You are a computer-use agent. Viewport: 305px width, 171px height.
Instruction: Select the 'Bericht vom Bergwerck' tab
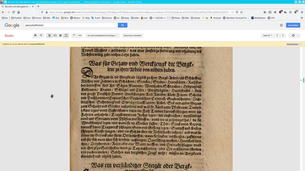coord(18,7)
